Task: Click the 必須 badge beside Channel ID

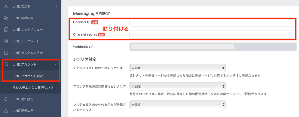Action: (x=95, y=22)
